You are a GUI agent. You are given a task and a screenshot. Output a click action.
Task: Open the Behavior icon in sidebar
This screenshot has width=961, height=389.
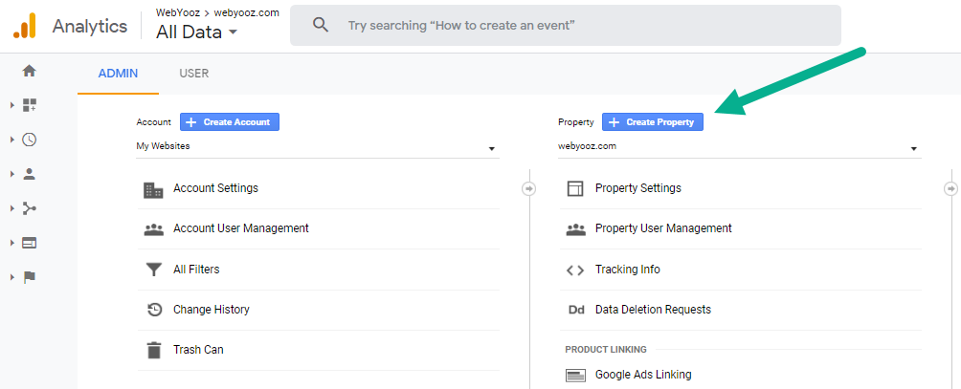point(29,243)
